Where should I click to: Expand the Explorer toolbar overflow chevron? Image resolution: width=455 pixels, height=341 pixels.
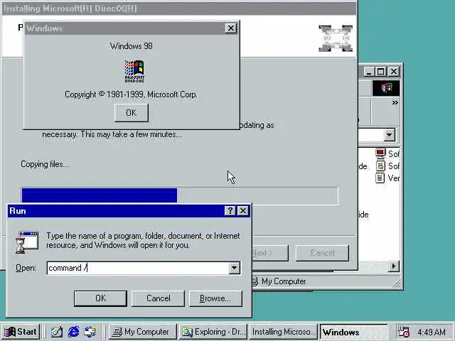(395, 102)
